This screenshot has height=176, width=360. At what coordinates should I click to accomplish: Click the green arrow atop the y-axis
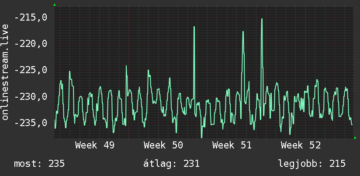point(55,5)
